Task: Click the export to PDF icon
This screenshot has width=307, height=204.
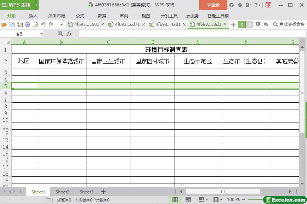Action: pyautogui.click(x=19, y=24)
